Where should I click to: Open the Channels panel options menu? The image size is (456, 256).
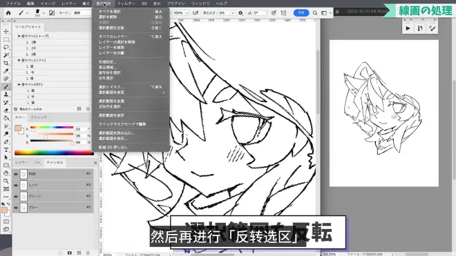95,163
